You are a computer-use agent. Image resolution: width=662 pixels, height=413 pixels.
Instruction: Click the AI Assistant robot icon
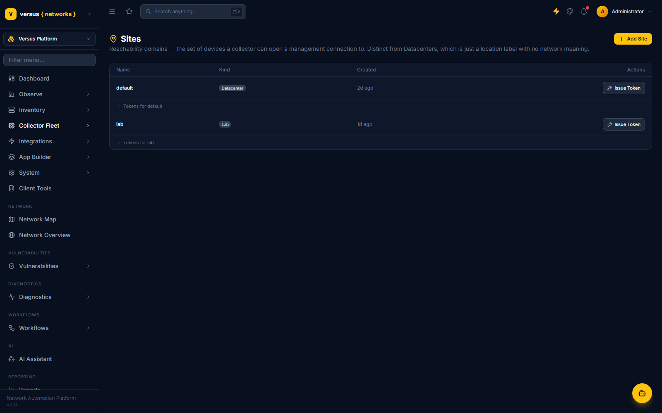click(x=12, y=359)
